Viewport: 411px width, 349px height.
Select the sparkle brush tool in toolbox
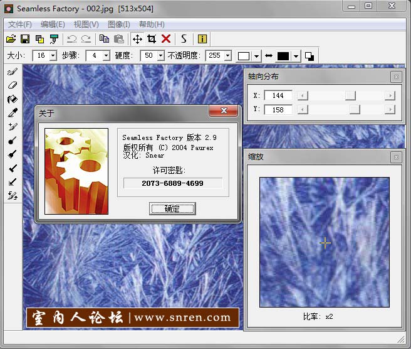[x=13, y=127]
